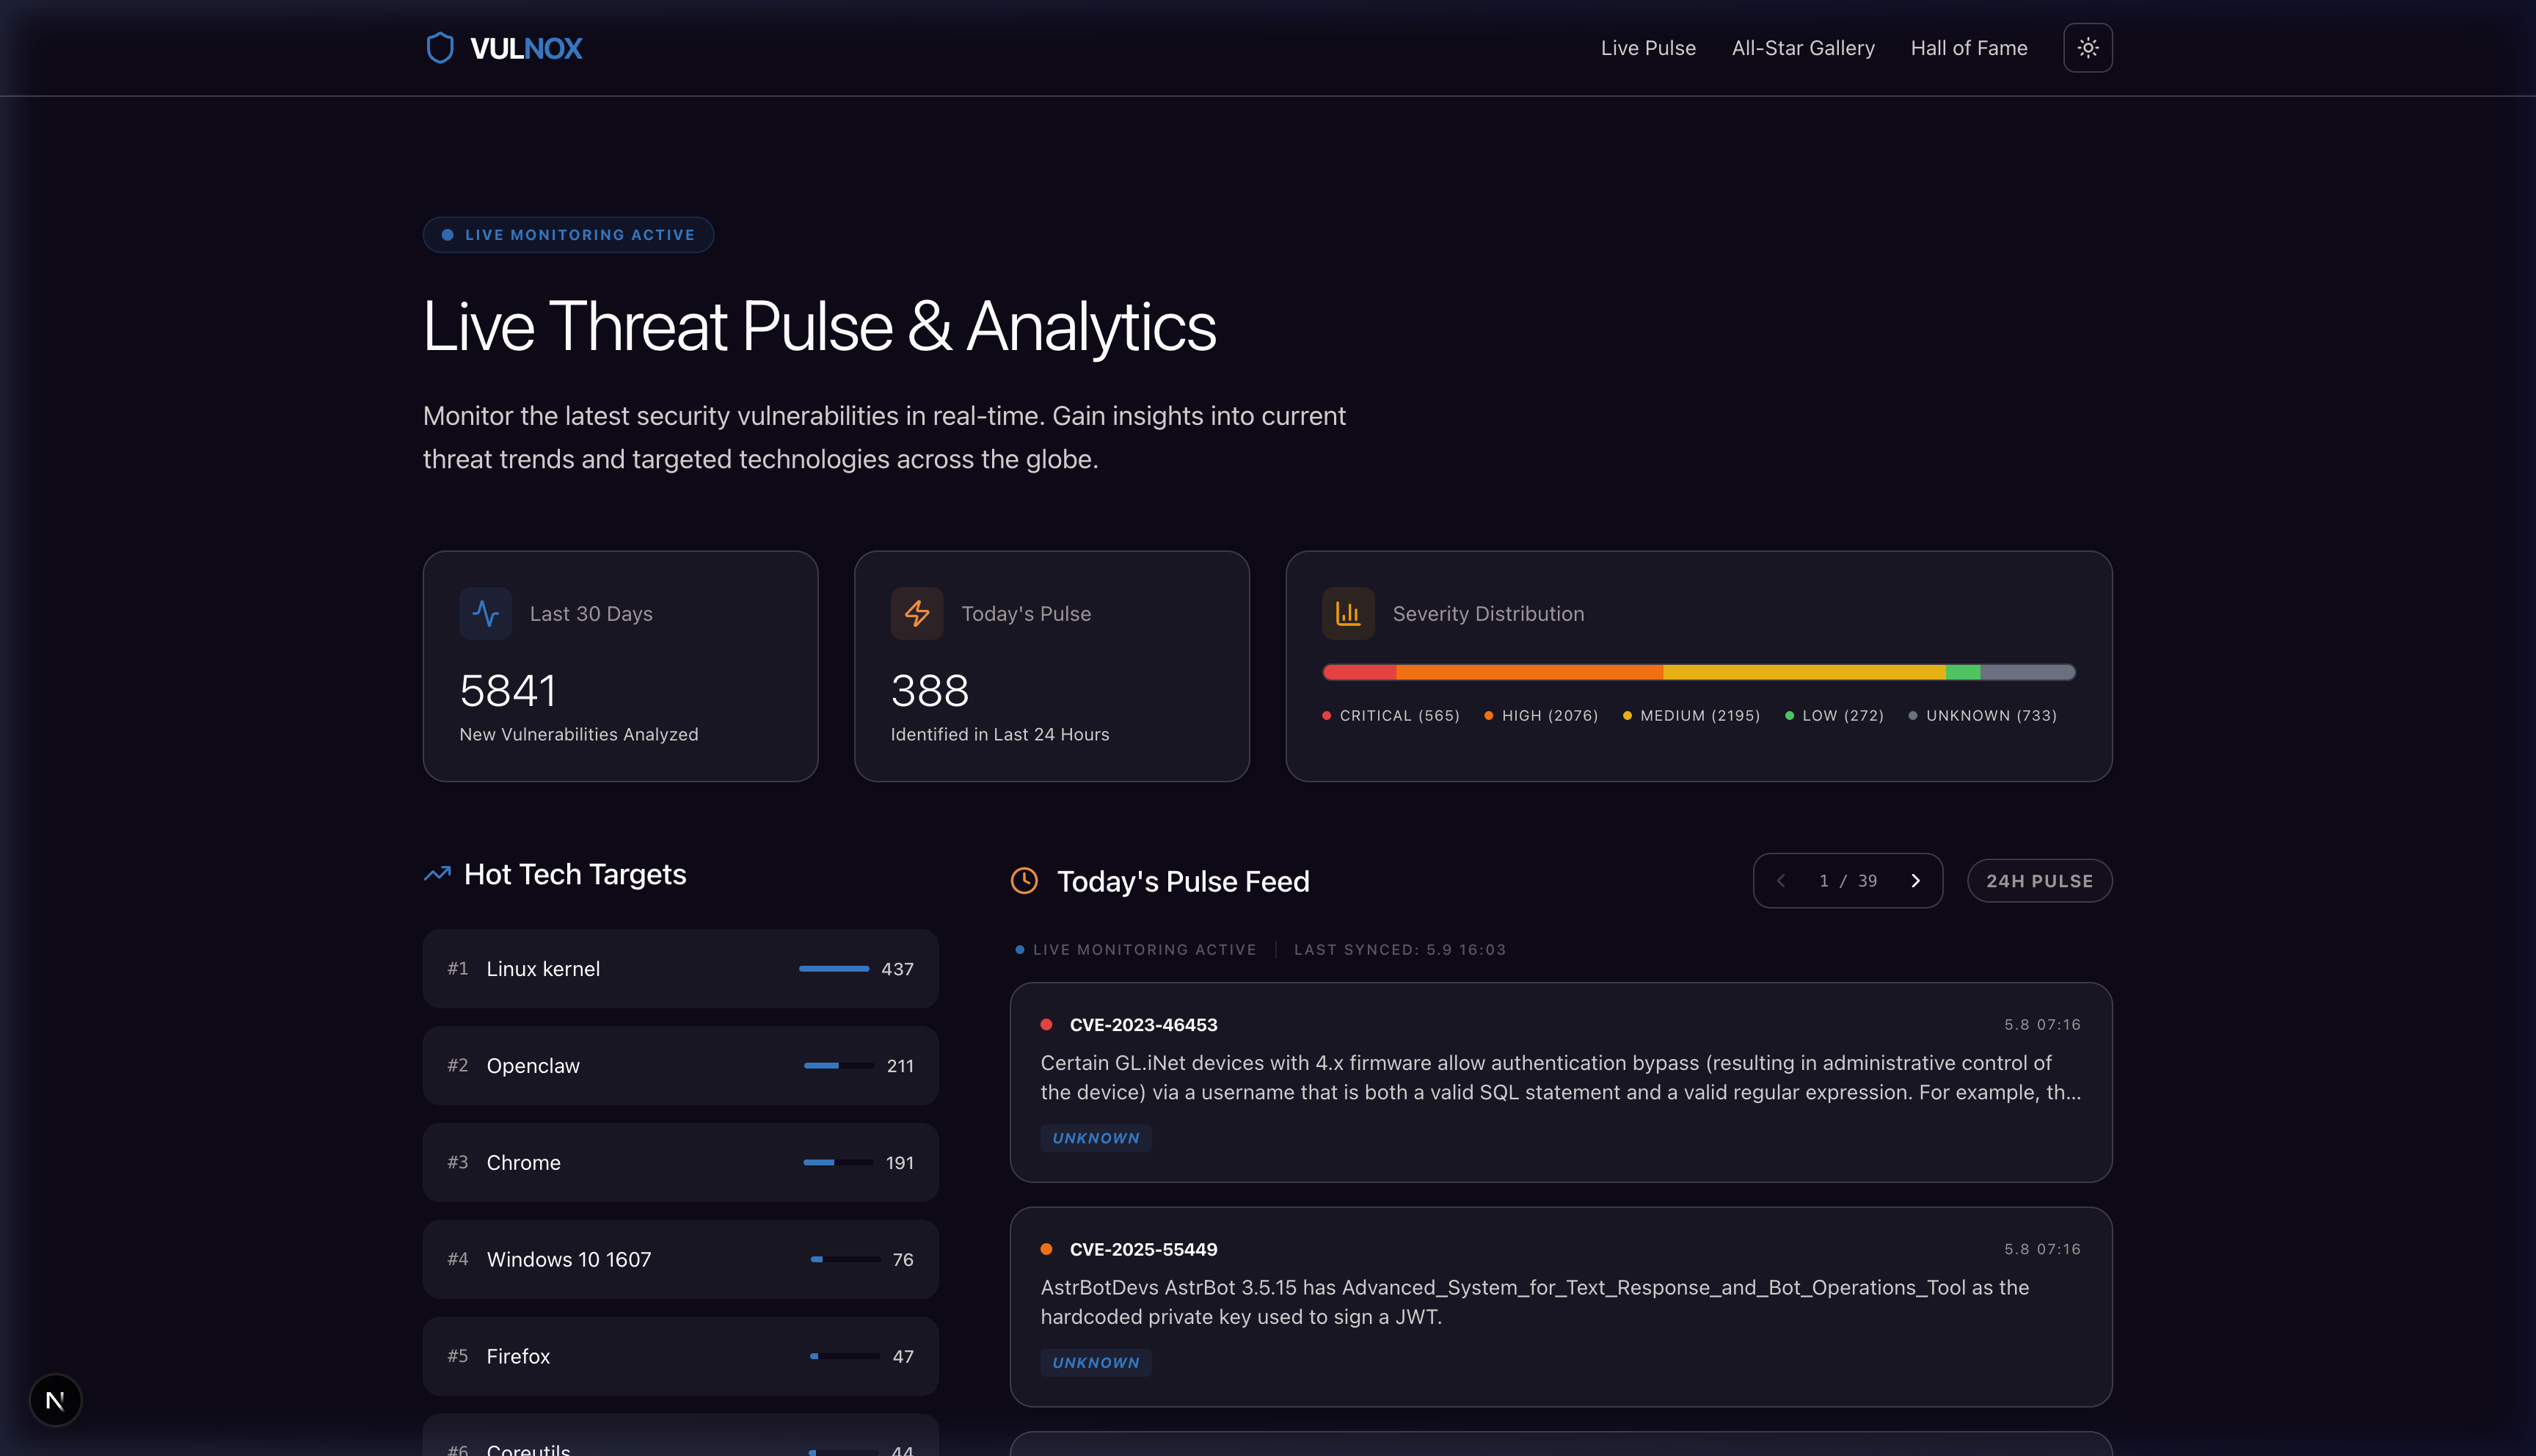2536x1456 pixels.
Task: Go to previous feed page chevron
Action: click(x=1780, y=881)
